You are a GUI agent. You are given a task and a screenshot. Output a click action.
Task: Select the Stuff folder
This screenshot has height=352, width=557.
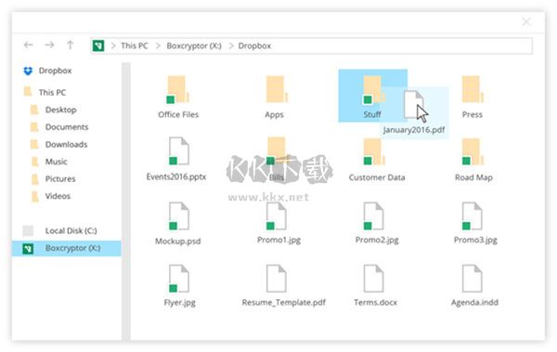[x=372, y=96]
